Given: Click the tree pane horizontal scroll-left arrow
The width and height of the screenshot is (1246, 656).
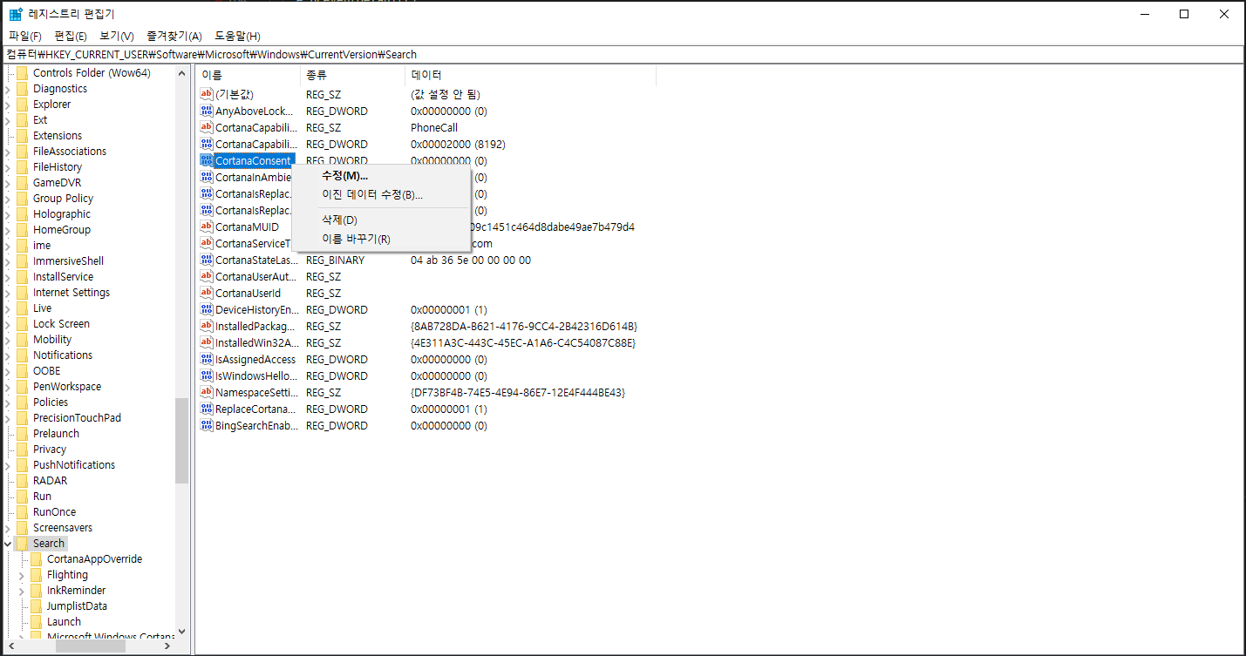Looking at the screenshot, I should click(10, 646).
